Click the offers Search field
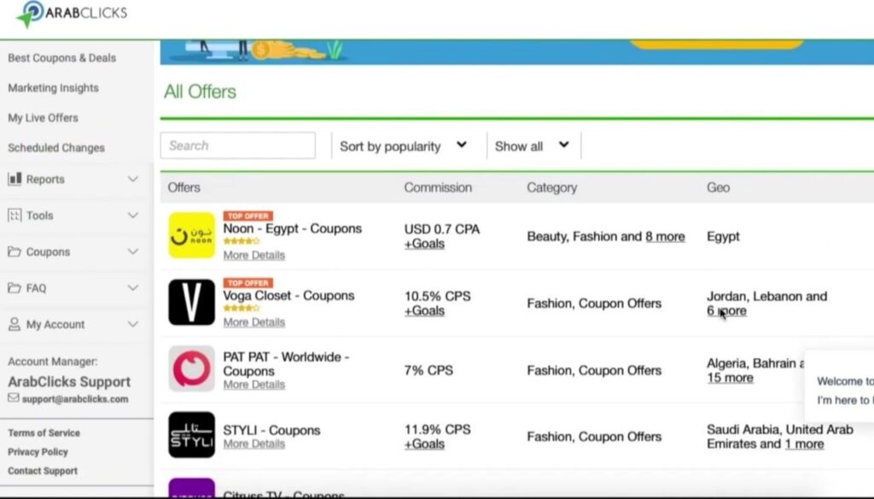This screenshot has width=874, height=499. pos(238,145)
